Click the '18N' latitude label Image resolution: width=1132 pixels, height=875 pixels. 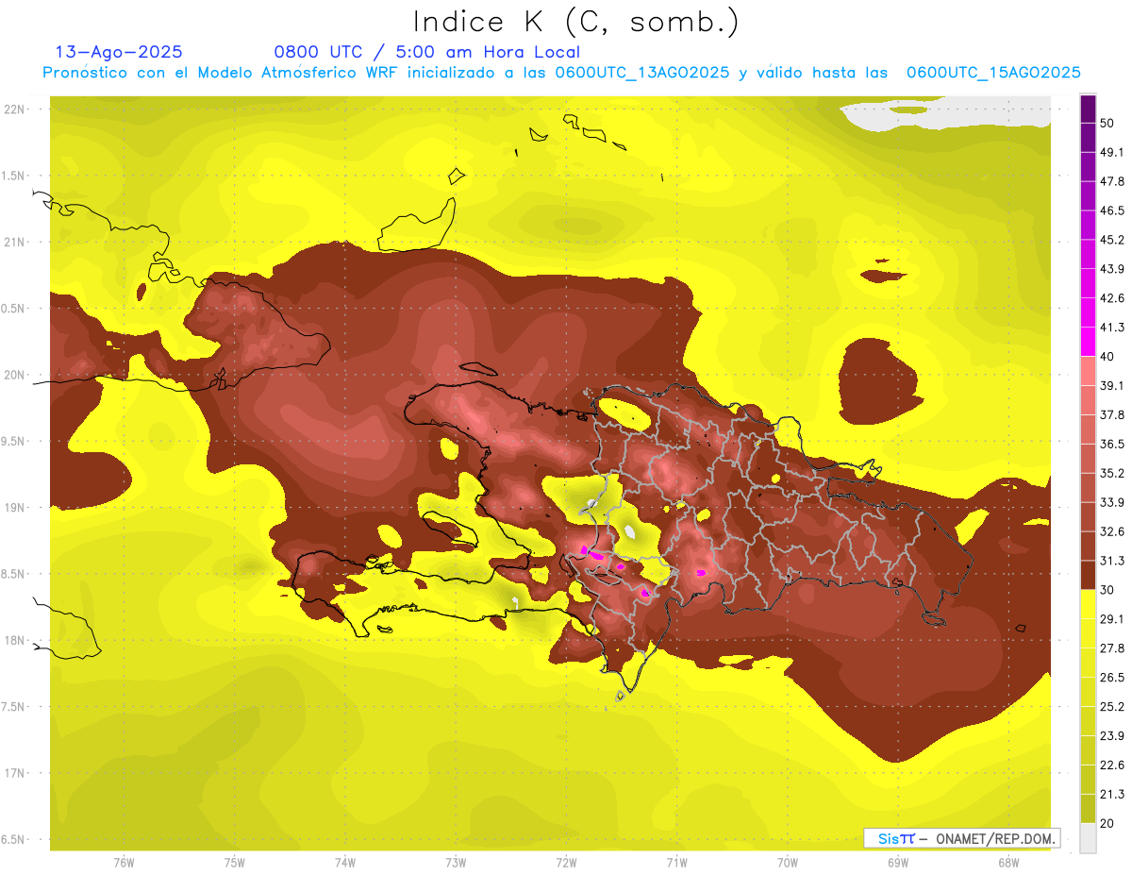(x=15, y=641)
